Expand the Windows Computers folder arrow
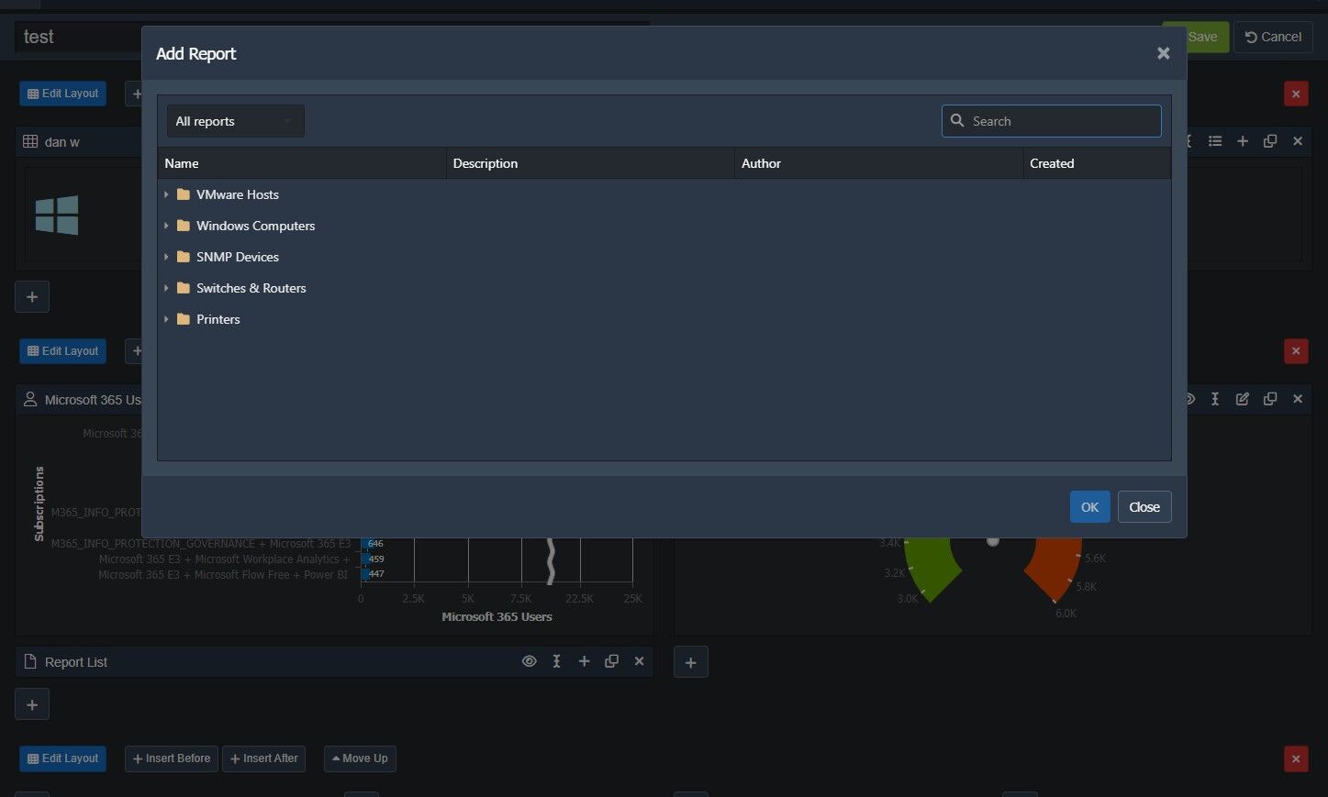 [166, 226]
